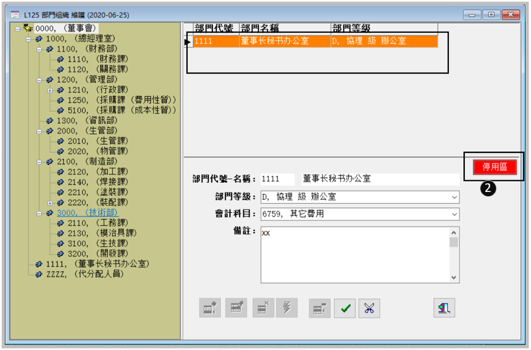Open the 會計科目 dropdown
Viewport: 531px width, 350px height.
[454, 214]
